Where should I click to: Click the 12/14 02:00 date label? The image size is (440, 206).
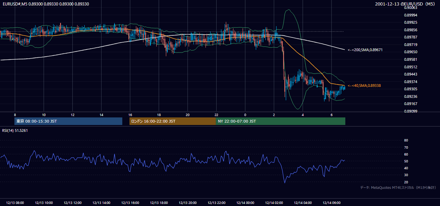click(274, 203)
